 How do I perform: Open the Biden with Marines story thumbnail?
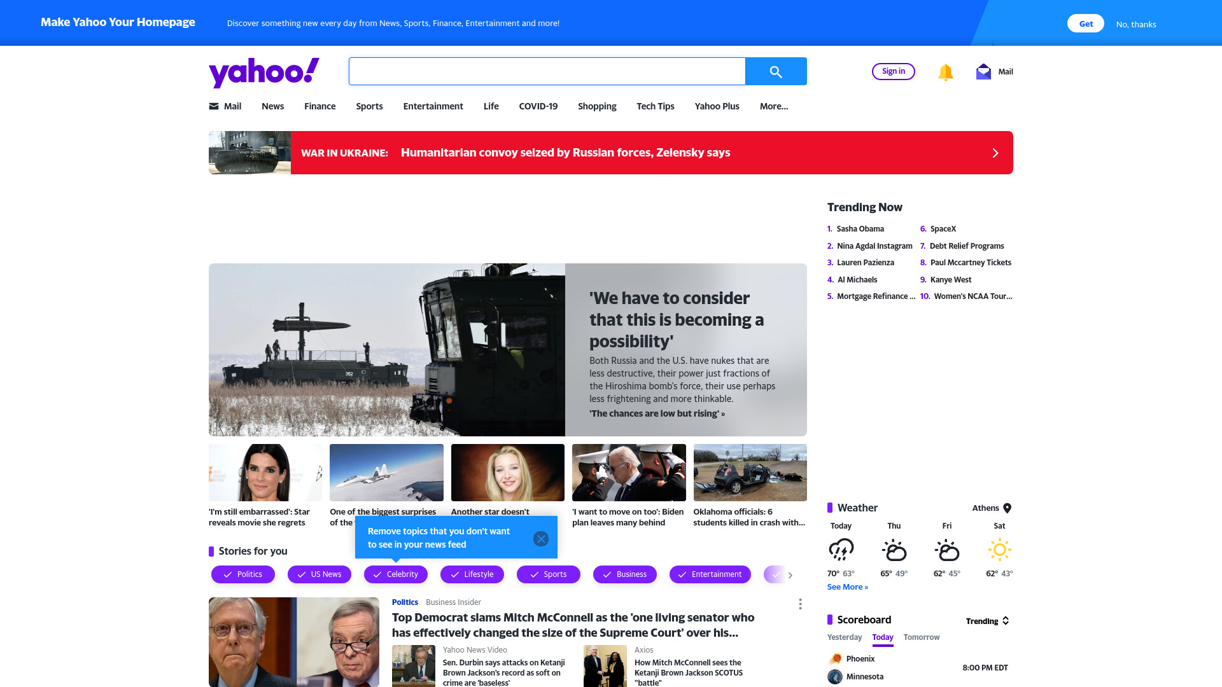629,473
